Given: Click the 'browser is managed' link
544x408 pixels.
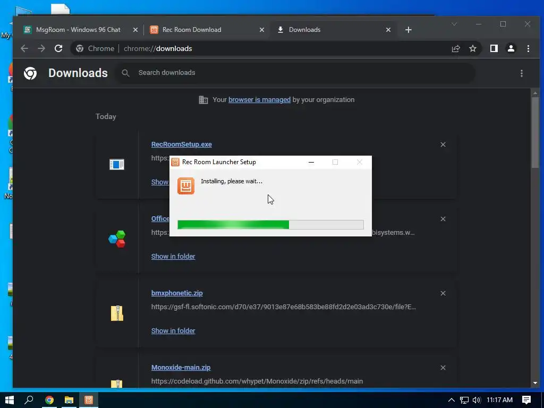Looking at the screenshot, I should [x=259, y=100].
